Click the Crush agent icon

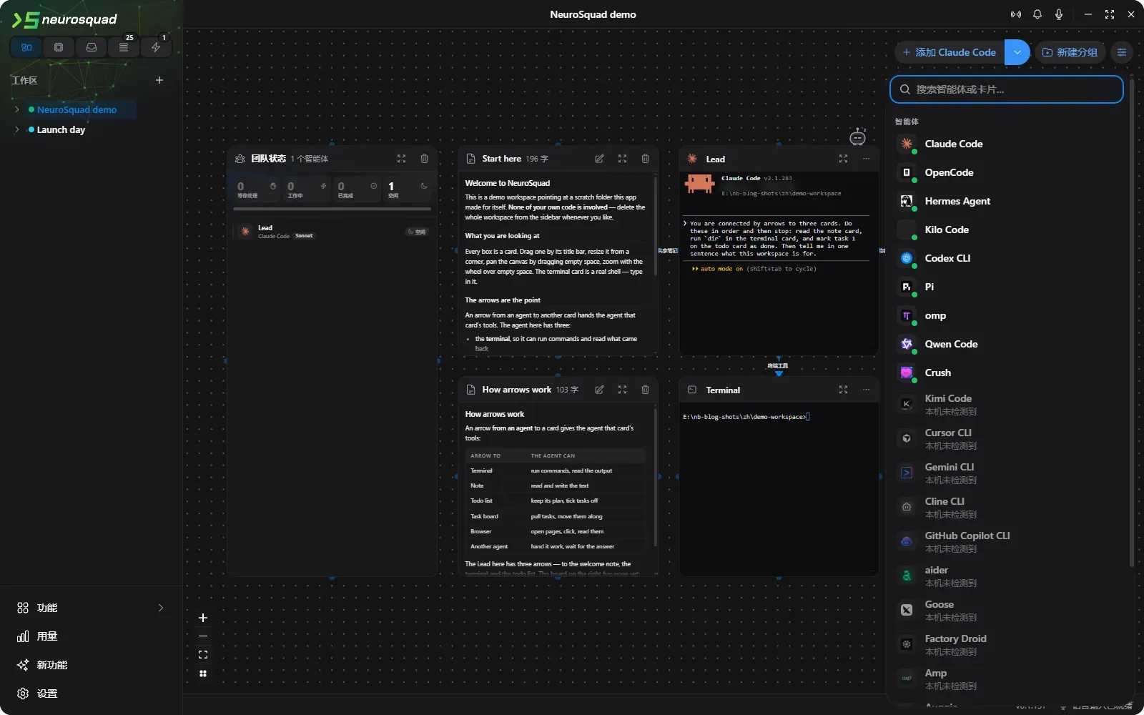pos(907,373)
